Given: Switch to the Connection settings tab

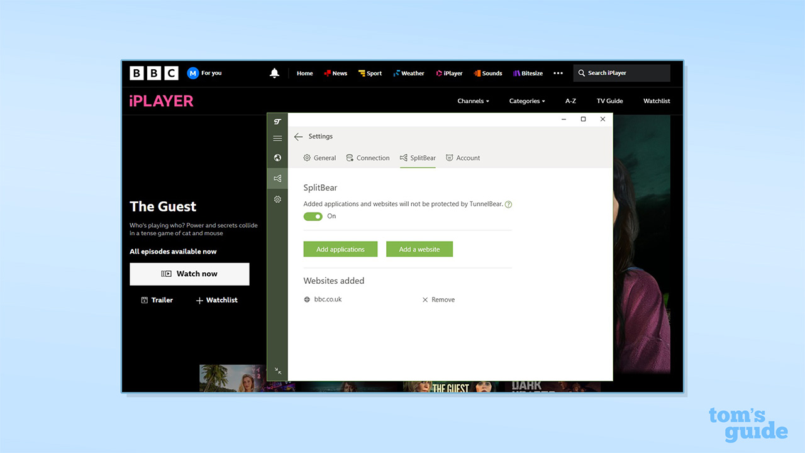Looking at the screenshot, I should [368, 158].
